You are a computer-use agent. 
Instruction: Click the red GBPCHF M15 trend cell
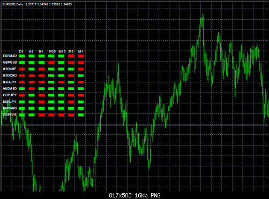pyautogui.click(x=61, y=115)
